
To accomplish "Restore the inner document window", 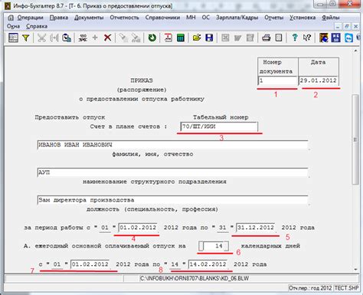I will pos(347,27).
